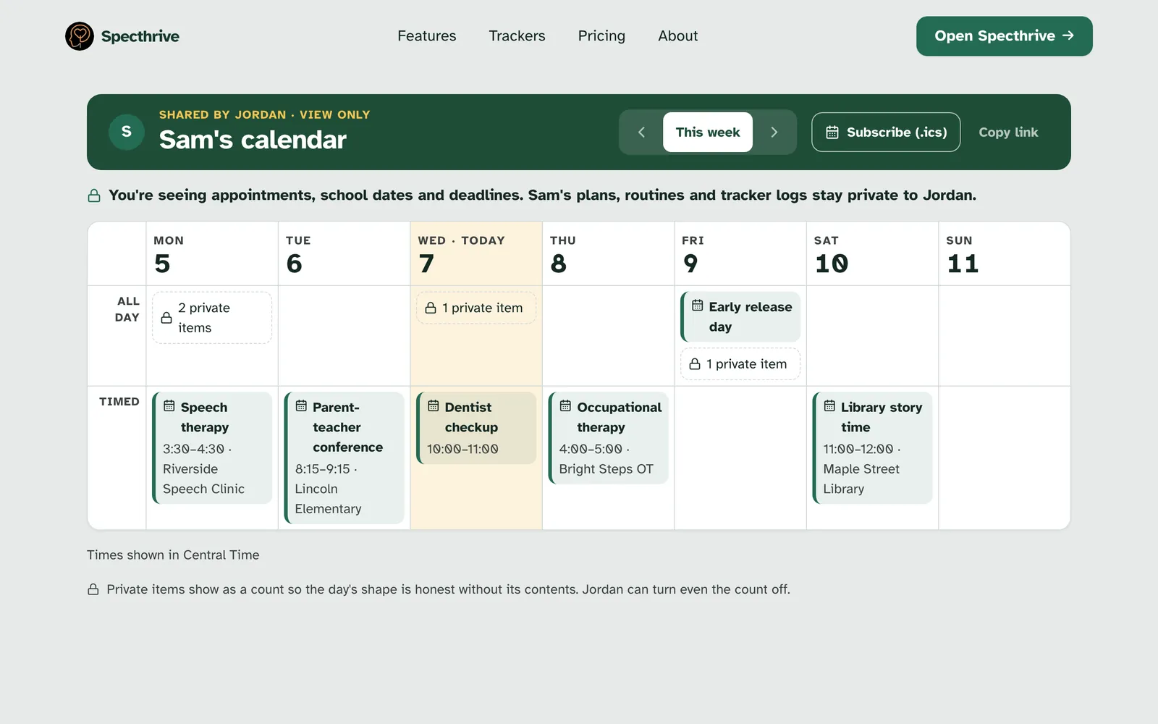Viewport: 1158px width, 724px height.
Task: Click lock icon beside private items footnote
Action: (93, 590)
